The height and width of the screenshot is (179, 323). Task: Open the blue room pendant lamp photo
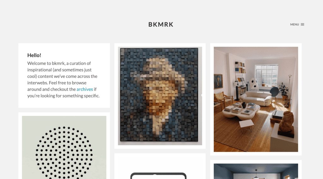click(255, 171)
